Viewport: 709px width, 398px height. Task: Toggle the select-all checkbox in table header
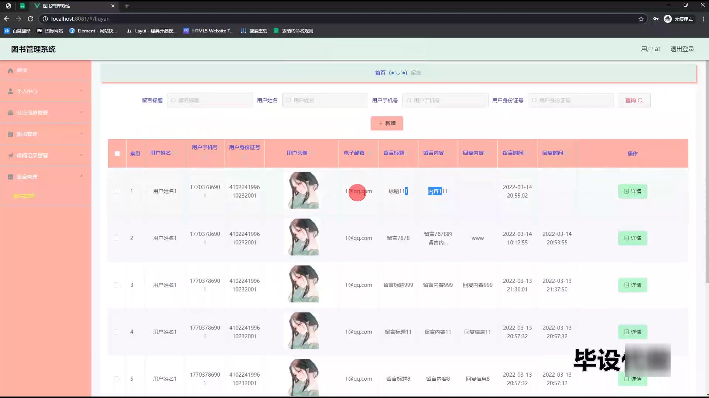[117, 154]
